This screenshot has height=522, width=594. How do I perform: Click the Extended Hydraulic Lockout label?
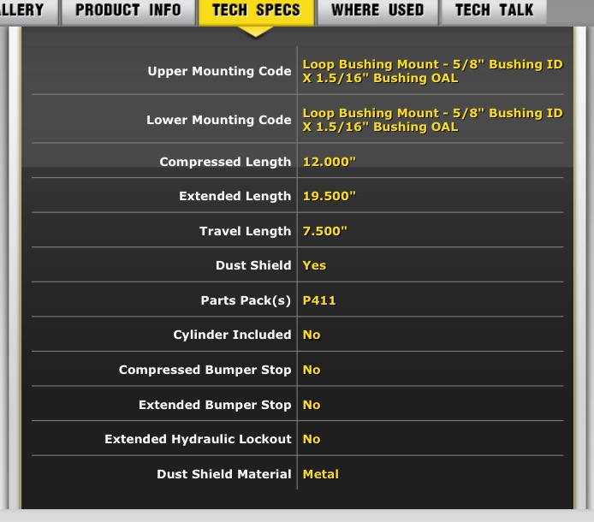[x=198, y=439]
